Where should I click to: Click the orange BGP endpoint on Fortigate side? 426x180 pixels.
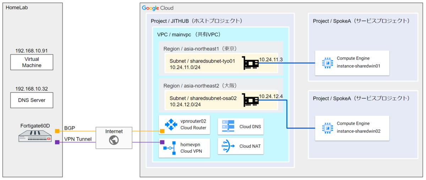point(57,131)
